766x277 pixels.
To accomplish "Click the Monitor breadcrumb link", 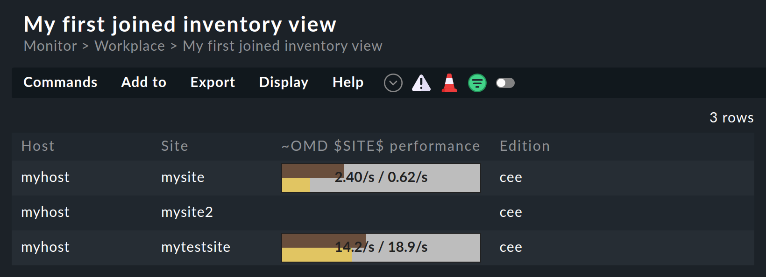I will coord(50,46).
